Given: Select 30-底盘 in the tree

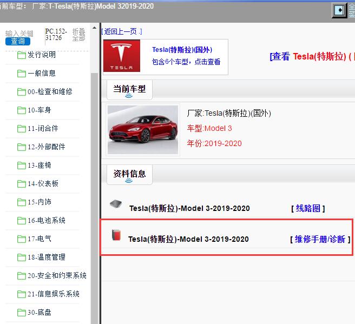Looking at the screenshot, I should pos(40,312).
